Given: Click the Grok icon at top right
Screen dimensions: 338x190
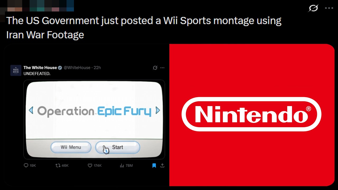Looking at the screenshot, I should point(313,8).
